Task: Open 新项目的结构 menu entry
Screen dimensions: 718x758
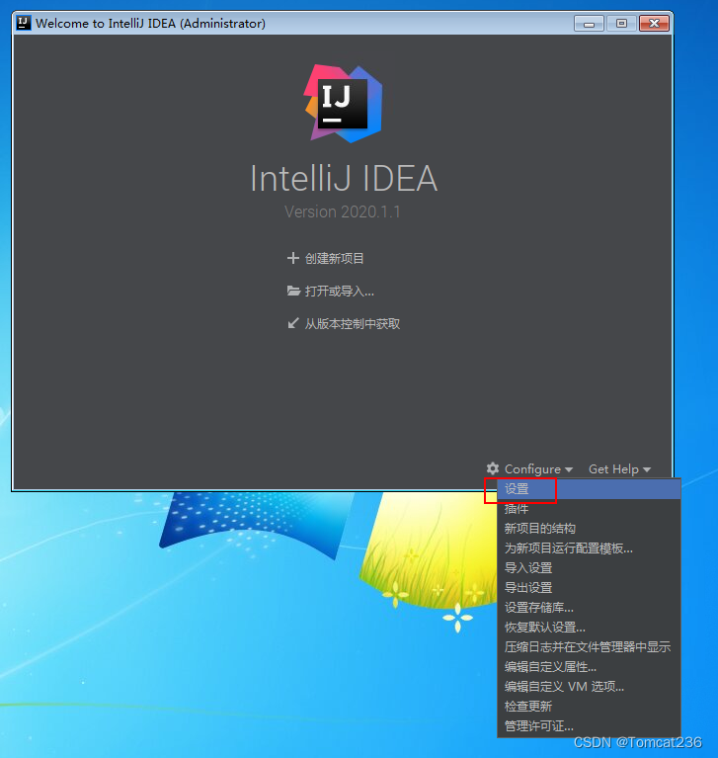Action: (589, 529)
